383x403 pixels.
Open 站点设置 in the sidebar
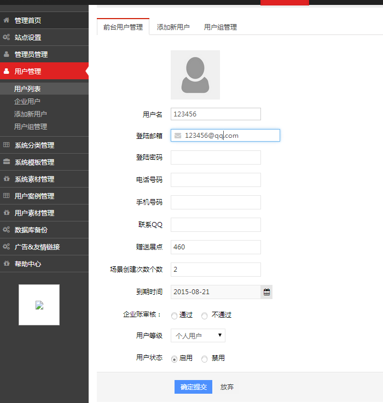[x=44, y=37]
